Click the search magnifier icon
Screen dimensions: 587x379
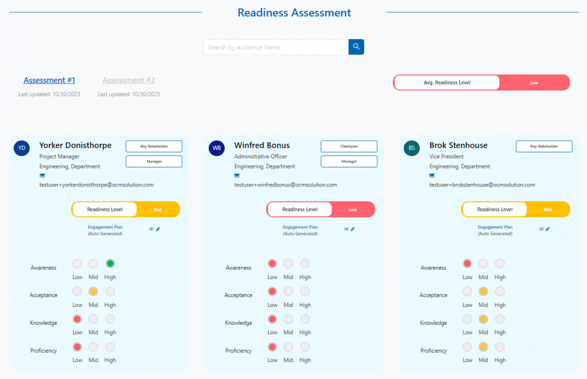356,46
